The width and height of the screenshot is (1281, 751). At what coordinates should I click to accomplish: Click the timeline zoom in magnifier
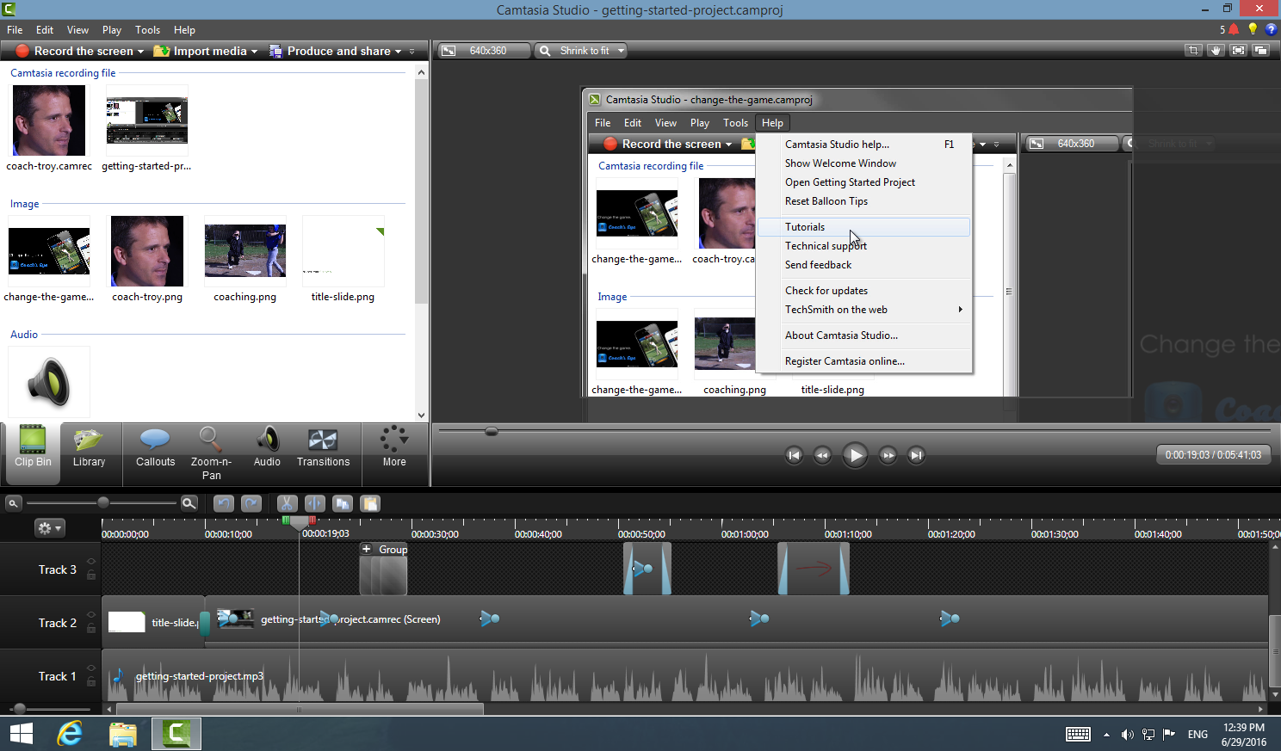(x=189, y=503)
